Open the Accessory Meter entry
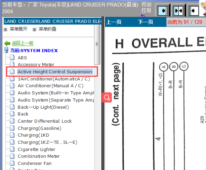Image resolution: width=206 pixels, height=170 pixels. [x=36, y=65]
